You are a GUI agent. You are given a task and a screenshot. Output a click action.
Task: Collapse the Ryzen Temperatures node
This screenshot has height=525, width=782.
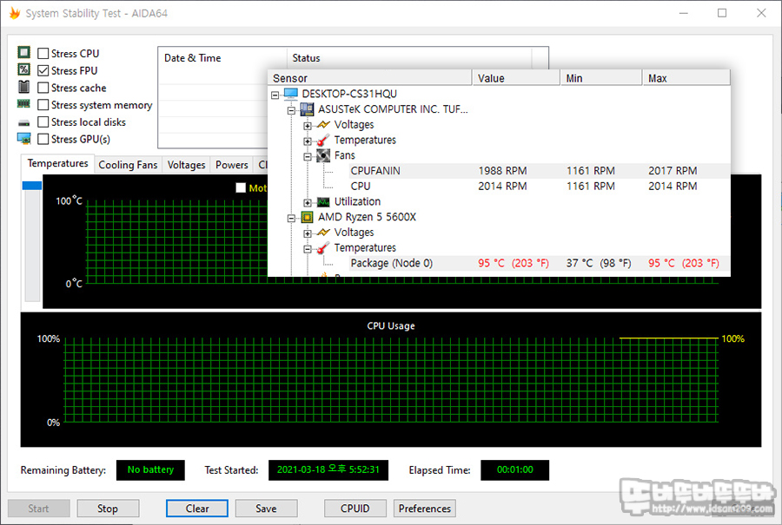click(308, 248)
